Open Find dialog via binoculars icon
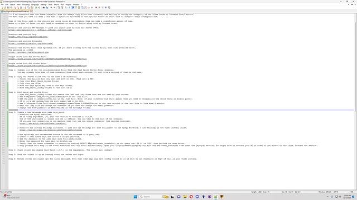The image size is (357, 200). (44, 7)
